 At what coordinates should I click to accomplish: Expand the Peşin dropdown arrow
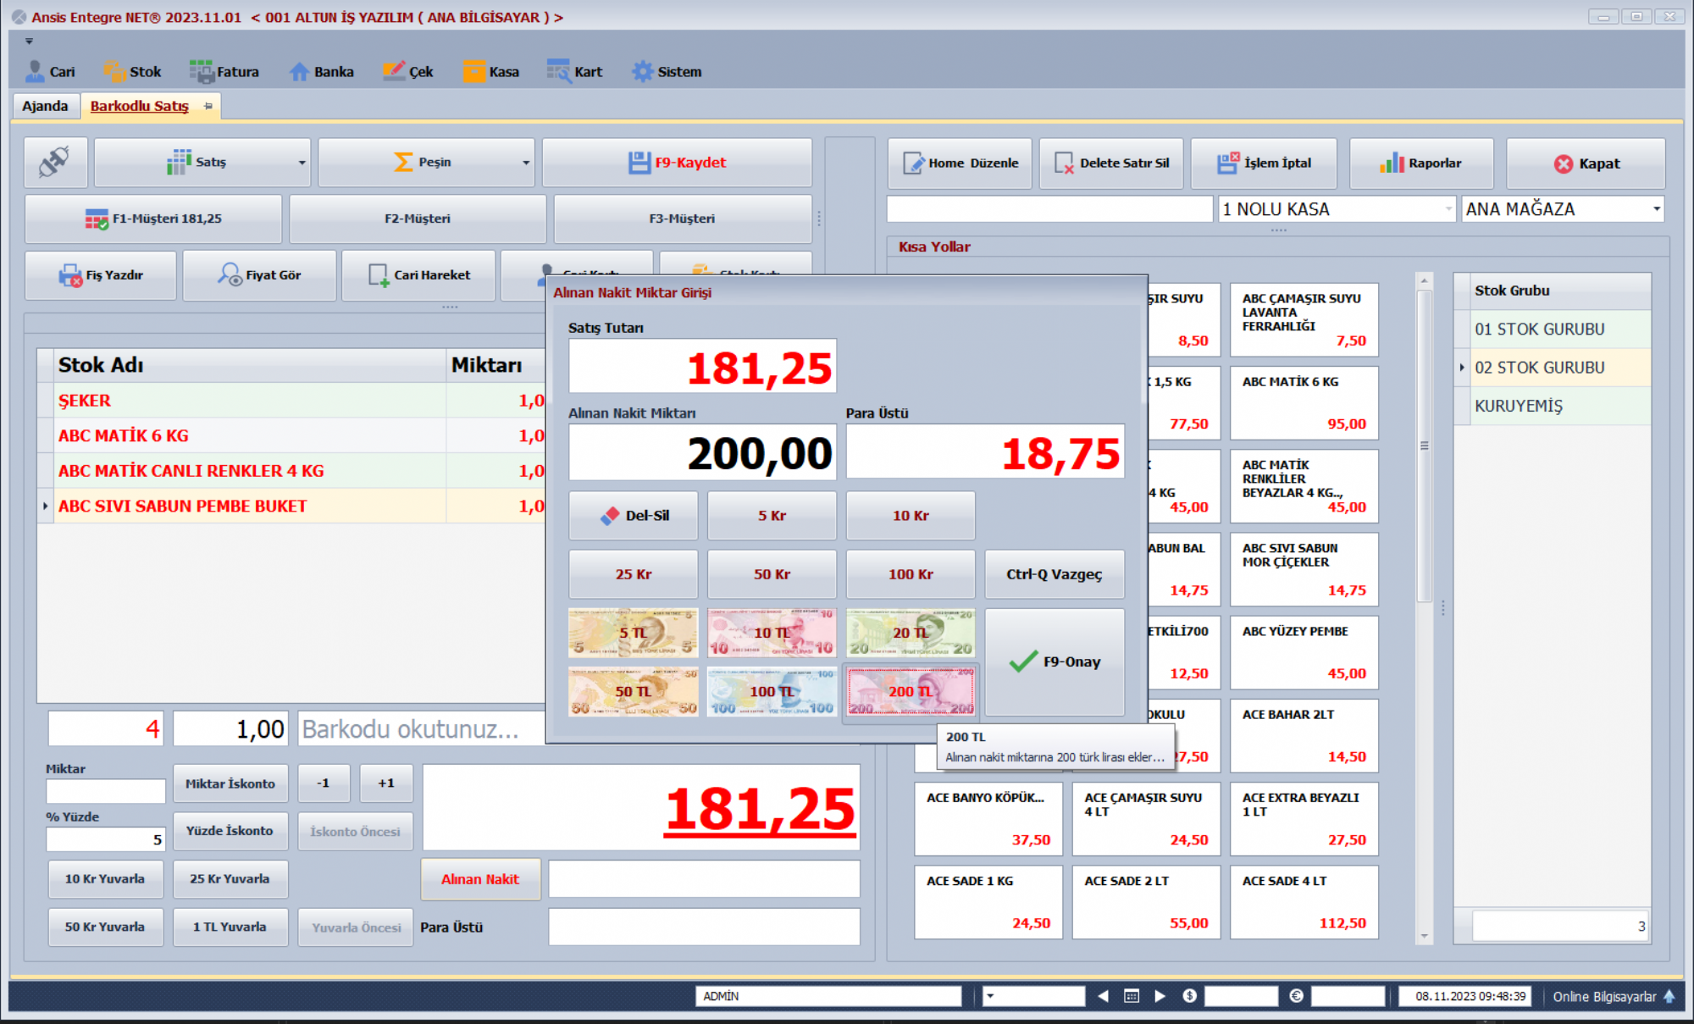[526, 163]
